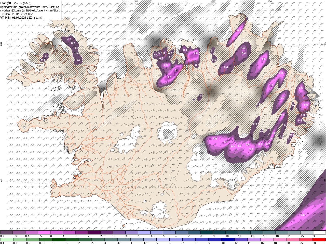Click the deep blue 10 rain legend swatch

[x=228, y=240]
